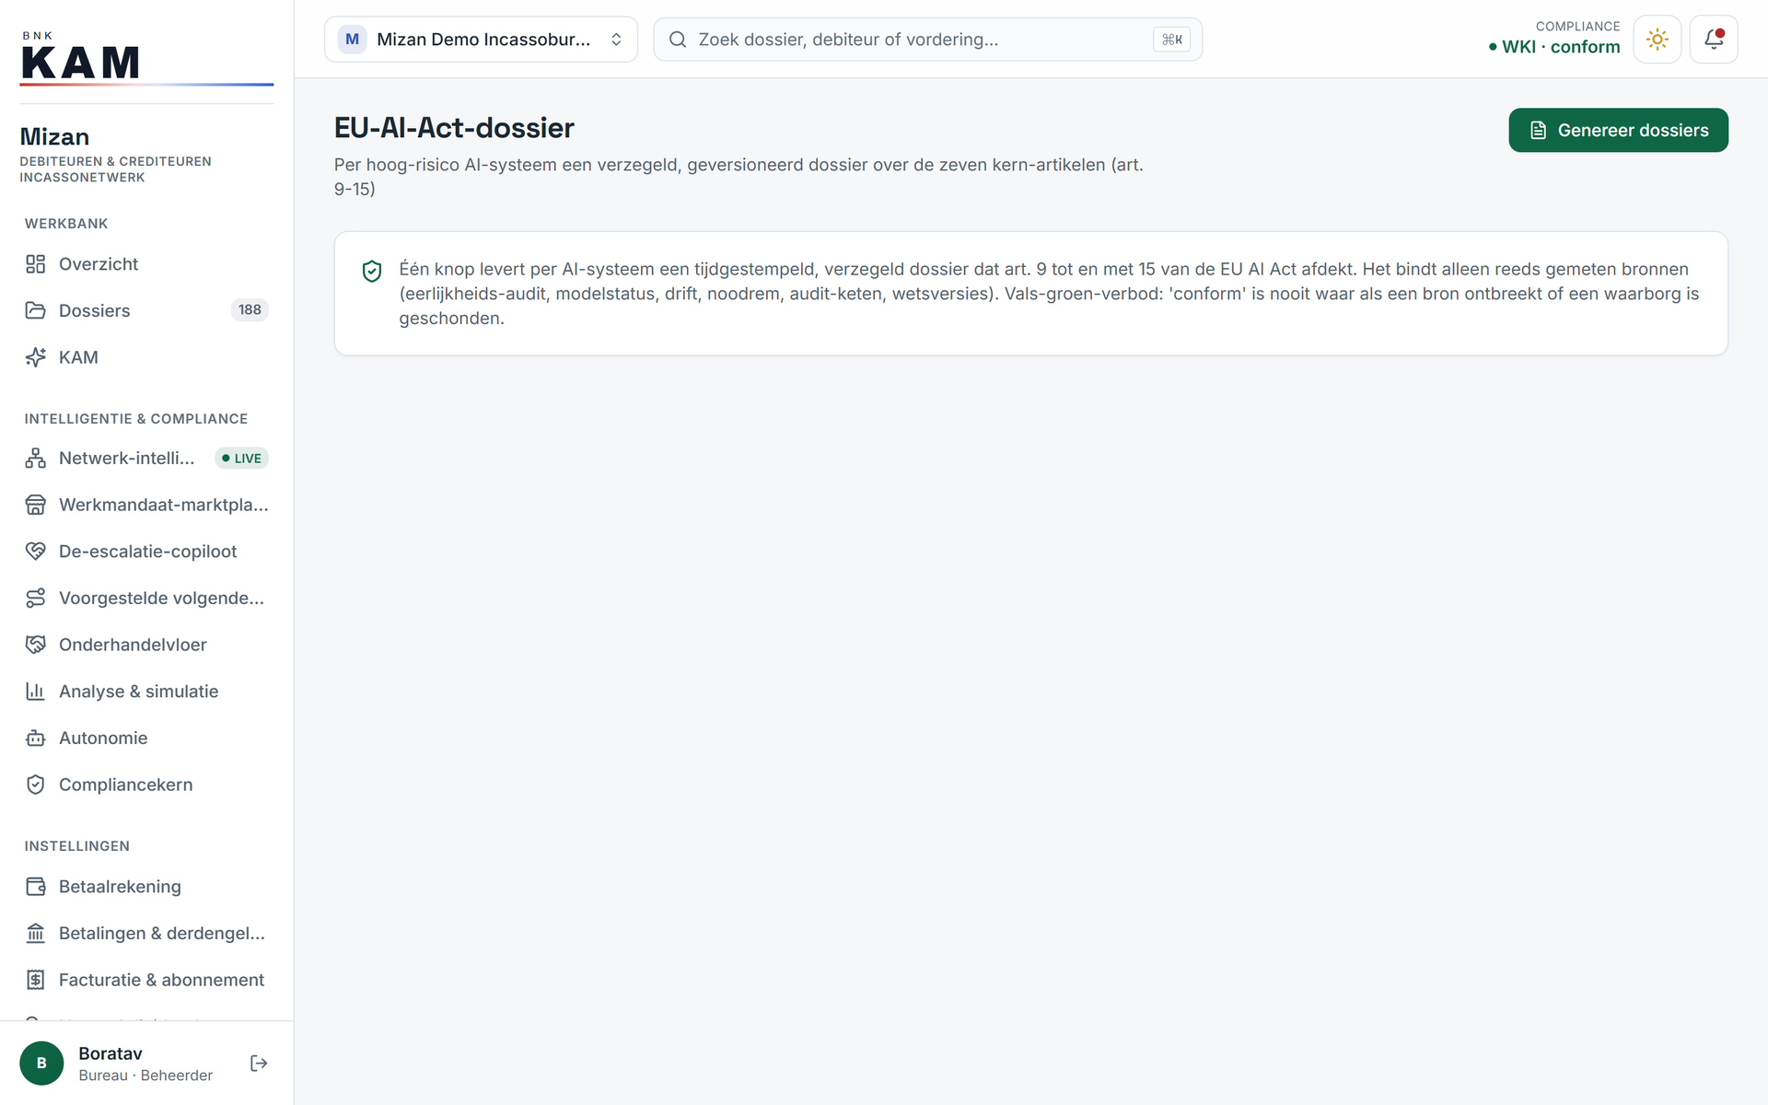This screenshot has height=1105, width=1768.
Task: Click the LIVE status badge
Action: [242, 459]
